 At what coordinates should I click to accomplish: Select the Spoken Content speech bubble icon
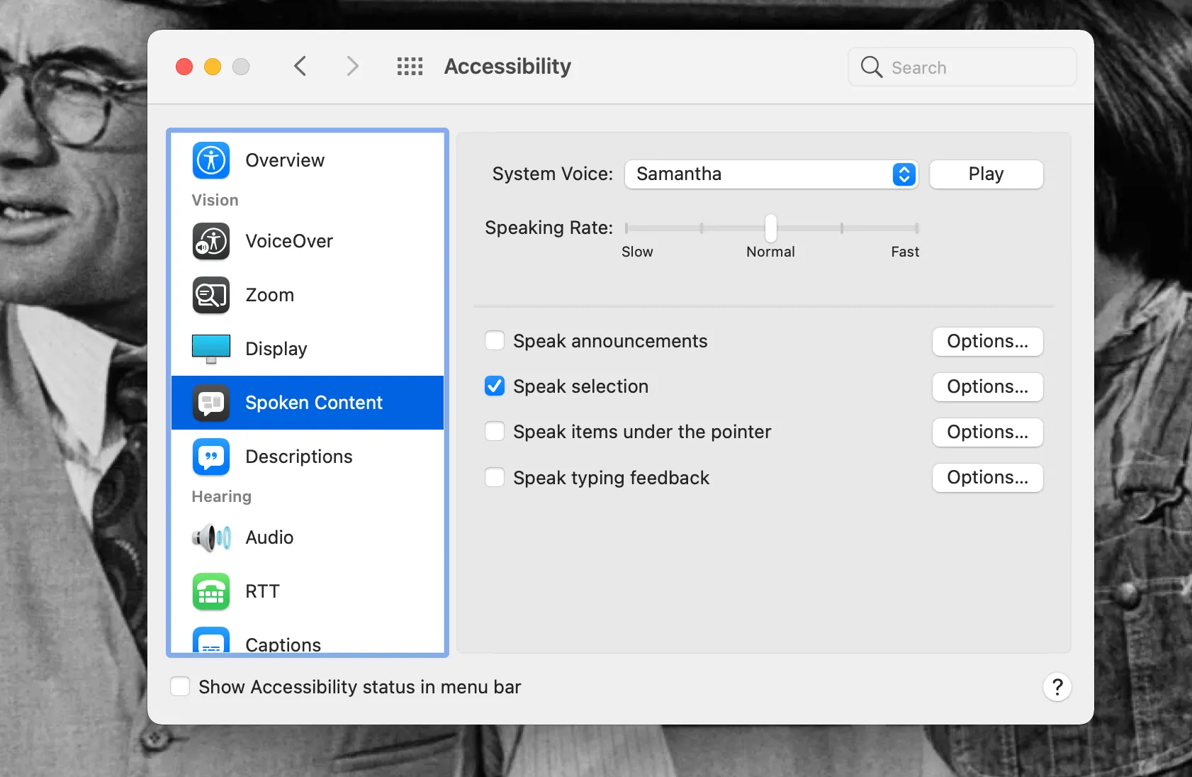(210, 403)
